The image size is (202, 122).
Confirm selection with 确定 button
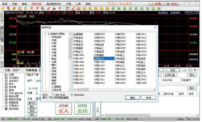(x=132, y=97)
